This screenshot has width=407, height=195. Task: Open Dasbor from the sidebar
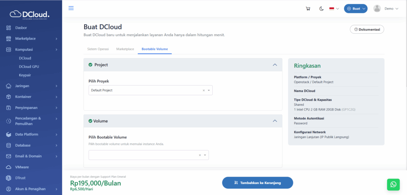coord(21,28)
